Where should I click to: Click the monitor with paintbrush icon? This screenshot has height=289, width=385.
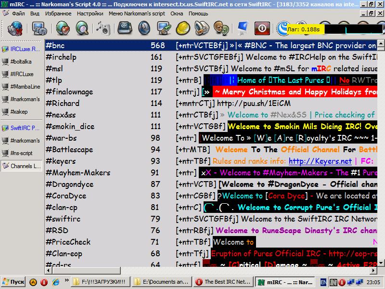(164, 28)
